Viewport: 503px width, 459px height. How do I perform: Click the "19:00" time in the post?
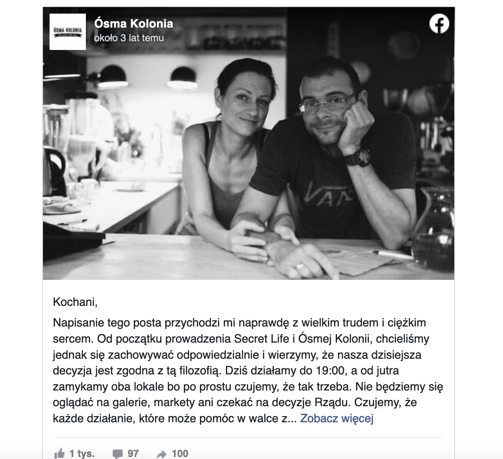[330, 371]
